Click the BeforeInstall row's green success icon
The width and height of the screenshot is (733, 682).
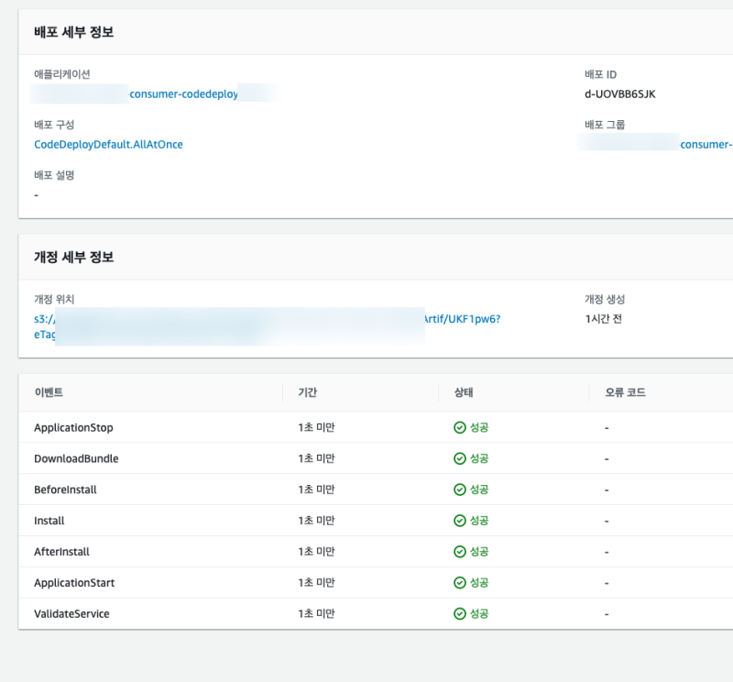[460, 489]
